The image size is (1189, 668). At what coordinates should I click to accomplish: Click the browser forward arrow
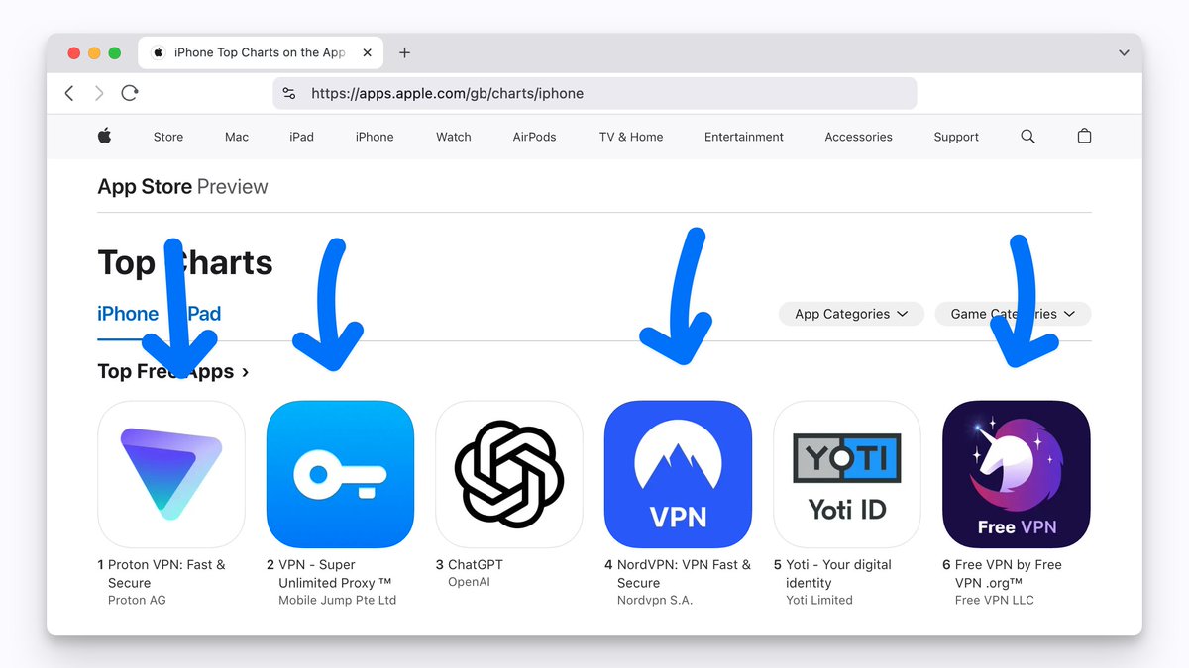[99, 93]
